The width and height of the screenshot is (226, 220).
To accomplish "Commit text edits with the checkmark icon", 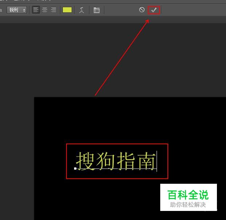I will click(x=154, y=10).
